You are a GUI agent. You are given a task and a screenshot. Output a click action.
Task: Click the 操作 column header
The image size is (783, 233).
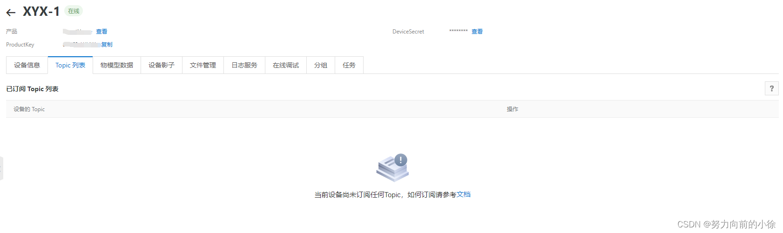point(513,109)
